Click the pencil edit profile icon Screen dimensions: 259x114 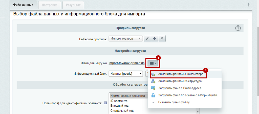[x=148, y=38]
